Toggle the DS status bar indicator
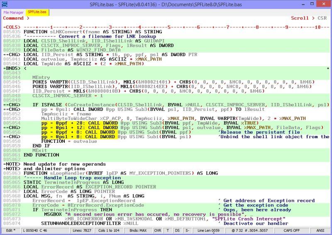The width and height of the screenshot is (332, 235). pyautogui.click(x=177, y=230)
